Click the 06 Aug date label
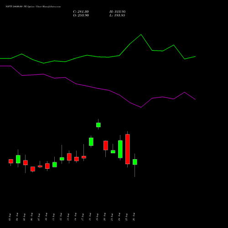This screenshot has width=228, height=228. coord(31,217)
